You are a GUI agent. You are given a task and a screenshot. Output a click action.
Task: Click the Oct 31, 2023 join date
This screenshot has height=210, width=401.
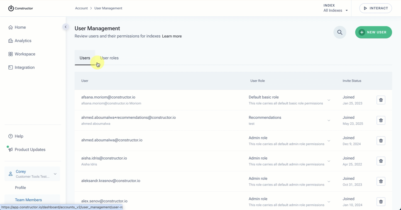(x=352, y=185)
